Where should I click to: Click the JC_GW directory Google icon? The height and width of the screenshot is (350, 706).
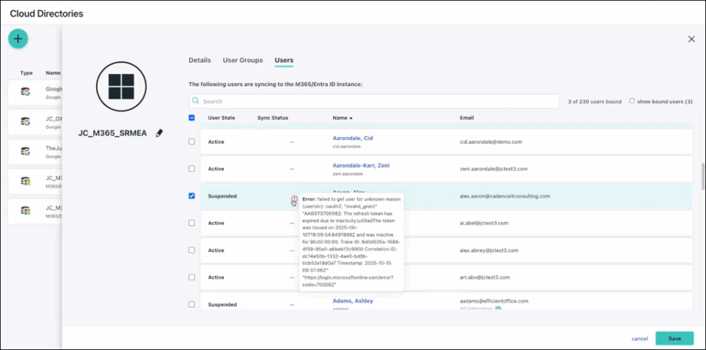tap(26, 121)
